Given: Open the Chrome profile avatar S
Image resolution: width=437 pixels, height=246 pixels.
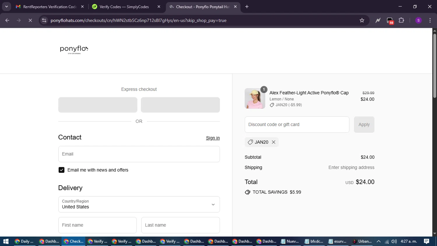Looking at the screenshot, I should [418, 20].
